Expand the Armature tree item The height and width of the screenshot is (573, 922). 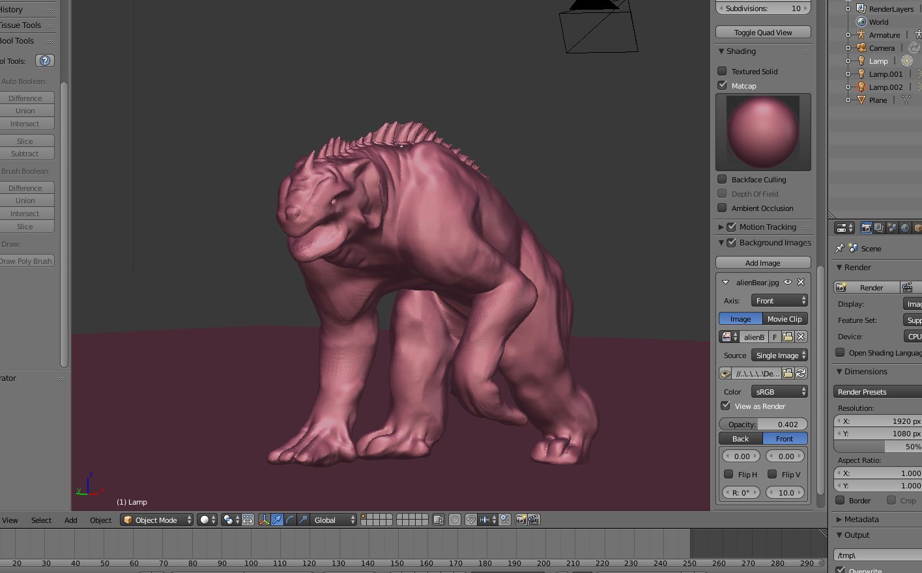tap(848, 35)
